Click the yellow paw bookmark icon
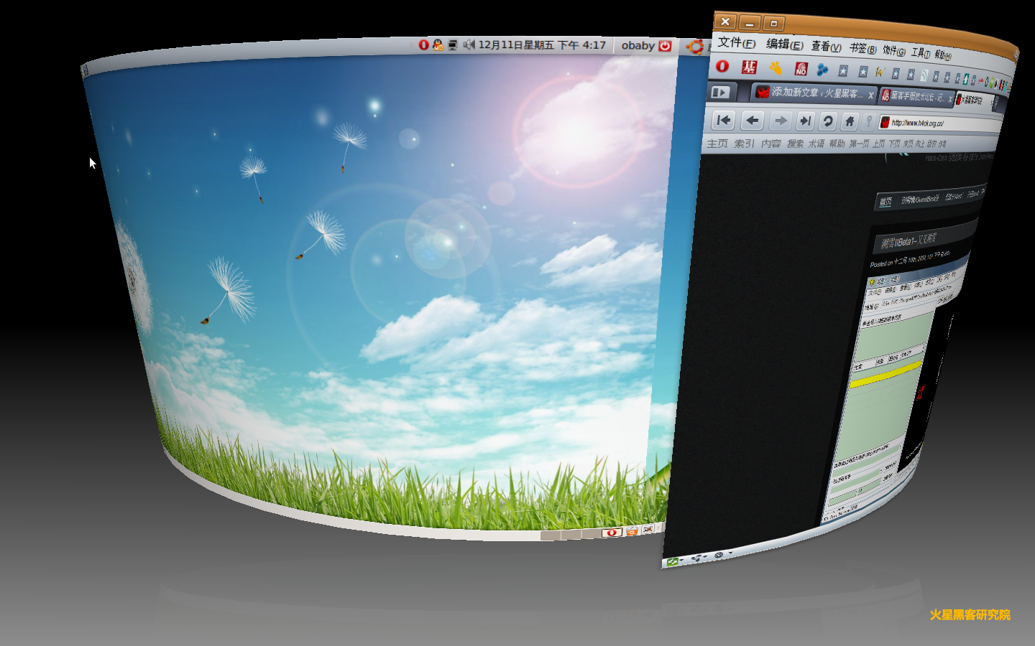 [775, 67]
